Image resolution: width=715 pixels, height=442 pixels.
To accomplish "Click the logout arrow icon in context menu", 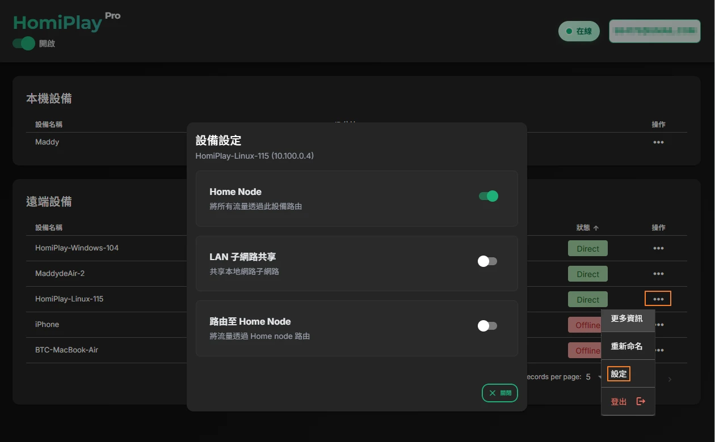I will coord(641,401).
